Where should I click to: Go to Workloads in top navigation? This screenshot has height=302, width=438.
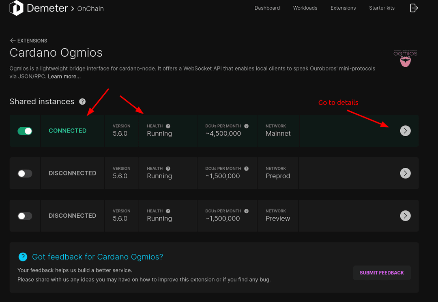[x=305, y=8]
